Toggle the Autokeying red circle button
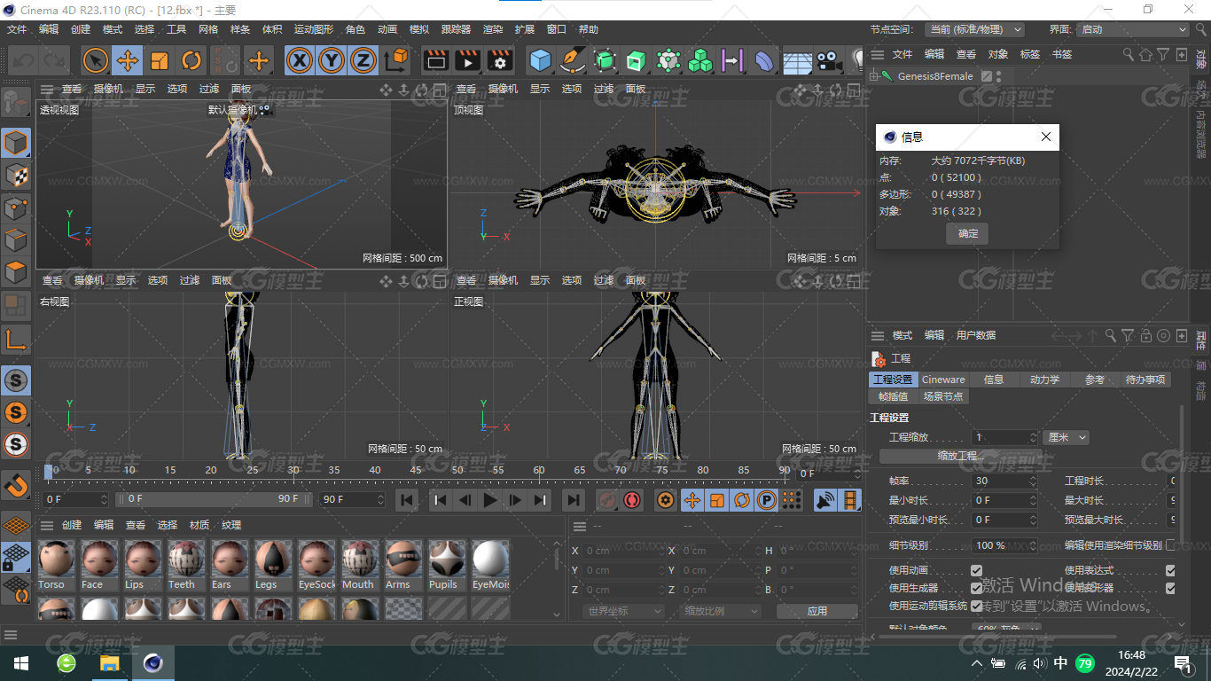The image size is (1211, 681). pos(632,500)
